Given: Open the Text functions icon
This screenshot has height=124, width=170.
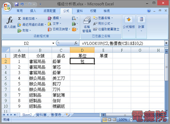Looking at the screenshot, I should click(50, 24).
